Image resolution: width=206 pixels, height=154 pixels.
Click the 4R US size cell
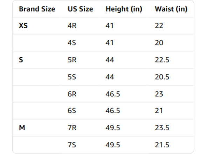(72, 25)
